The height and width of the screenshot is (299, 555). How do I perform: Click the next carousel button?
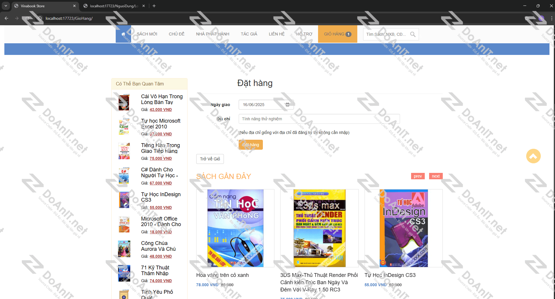point(436,176)
